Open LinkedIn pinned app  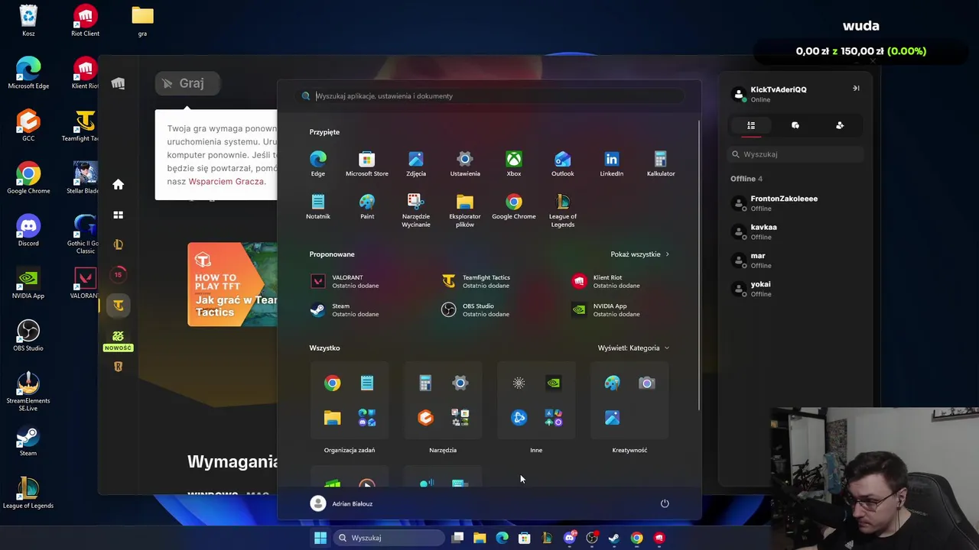click(612, 163)
